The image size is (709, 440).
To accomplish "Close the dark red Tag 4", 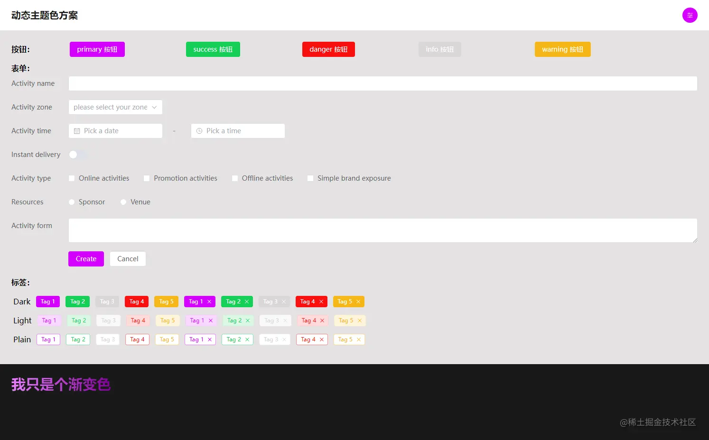I will [321, 302].
